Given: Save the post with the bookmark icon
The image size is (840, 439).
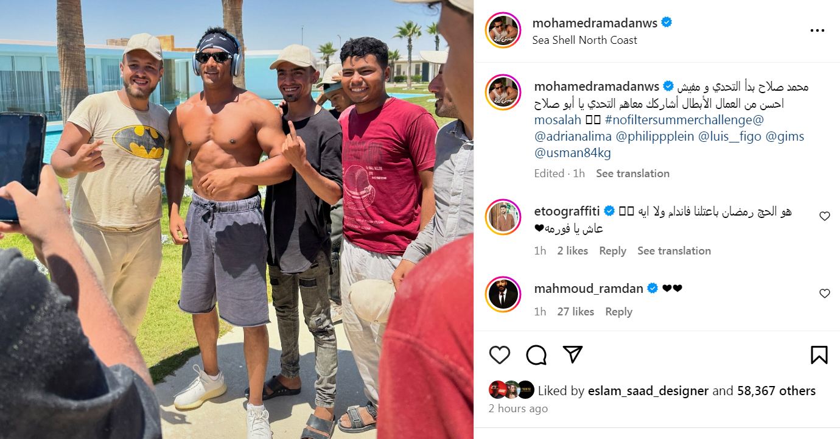Looking at the screenshot, I should click(819, 354).
